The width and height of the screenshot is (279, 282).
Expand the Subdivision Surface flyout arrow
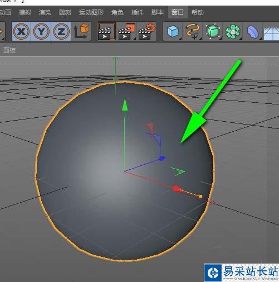pos(220,39)
